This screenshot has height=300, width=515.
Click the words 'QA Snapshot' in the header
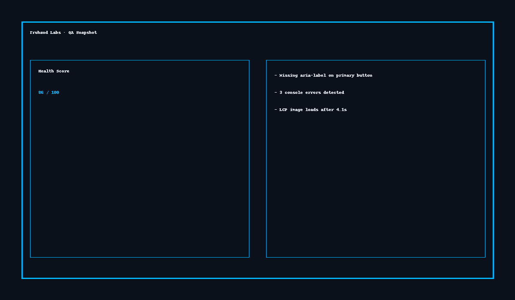point(82,33)
